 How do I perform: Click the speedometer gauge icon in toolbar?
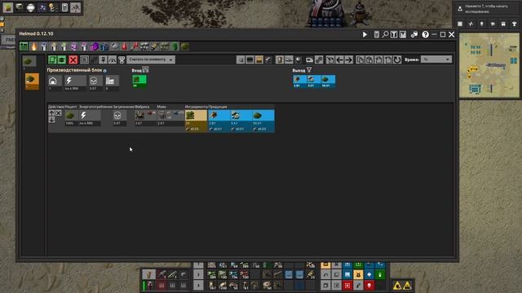[x=113, y=59]
